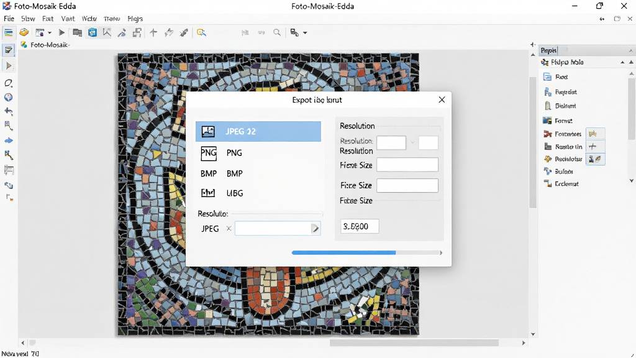Click the overlapping-squares toolbar icon
636x358 pixels.
click(x=137, y=32)
